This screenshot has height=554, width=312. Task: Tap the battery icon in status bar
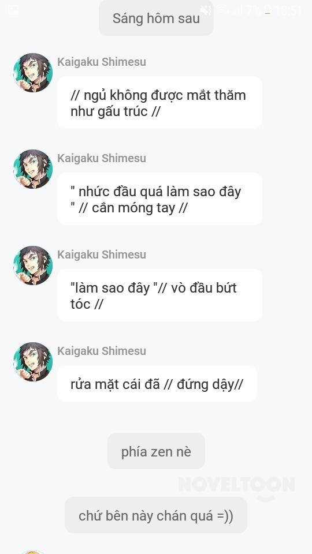268,10
